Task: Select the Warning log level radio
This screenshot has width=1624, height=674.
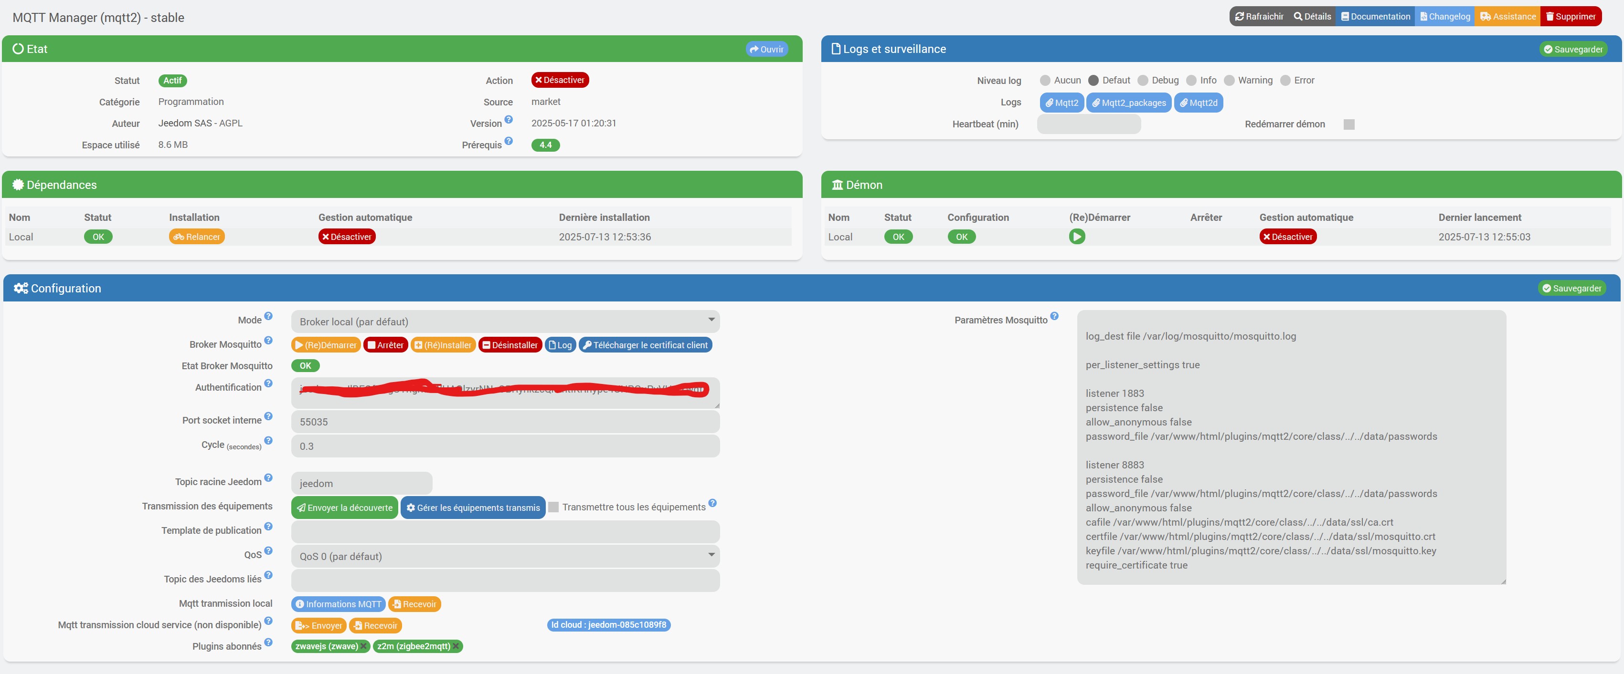Action: point(1229,81)
